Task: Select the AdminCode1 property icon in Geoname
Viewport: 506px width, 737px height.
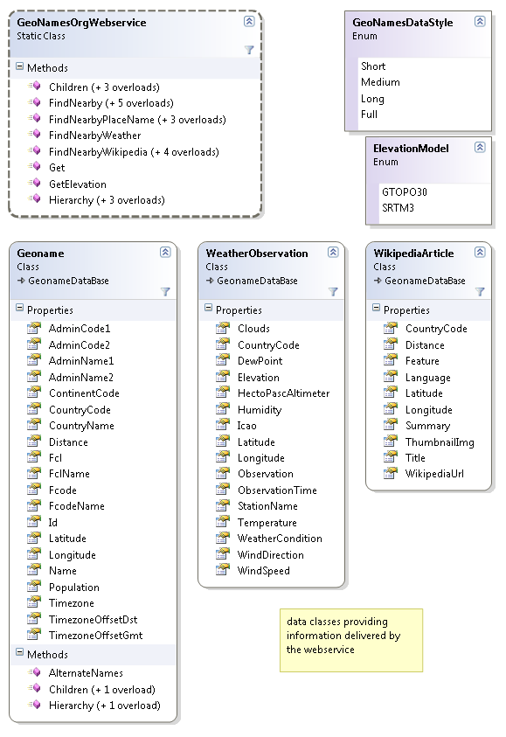Action: 34,328
